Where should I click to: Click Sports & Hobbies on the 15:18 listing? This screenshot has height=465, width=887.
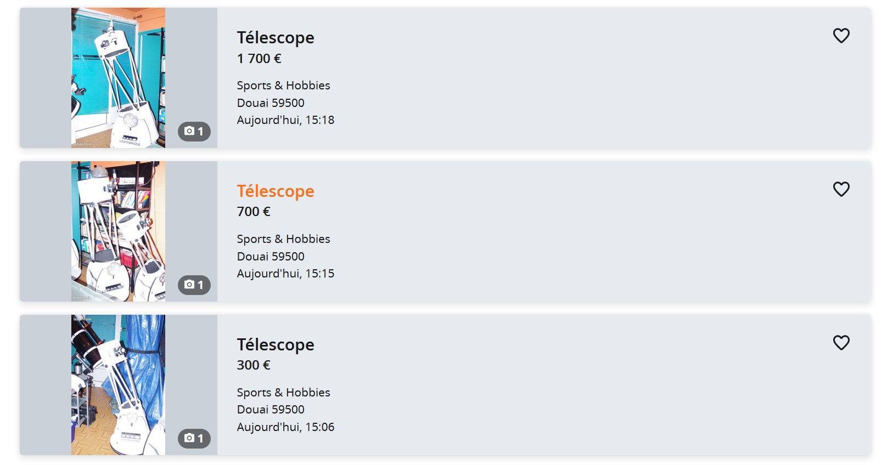(x=283, y=86)
